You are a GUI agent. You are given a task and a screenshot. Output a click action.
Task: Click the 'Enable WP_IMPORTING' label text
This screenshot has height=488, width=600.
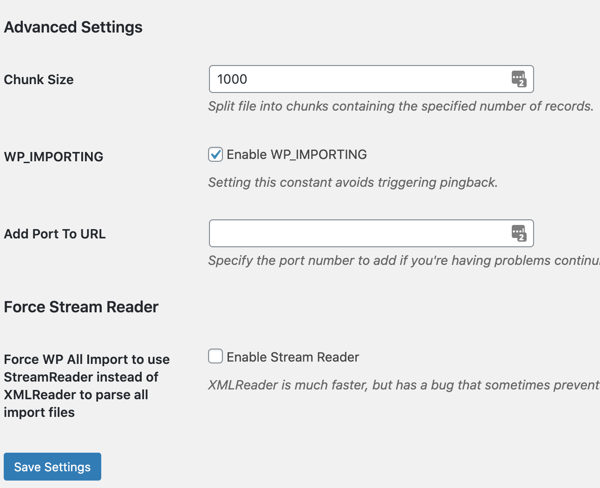[x=296, y=154]
